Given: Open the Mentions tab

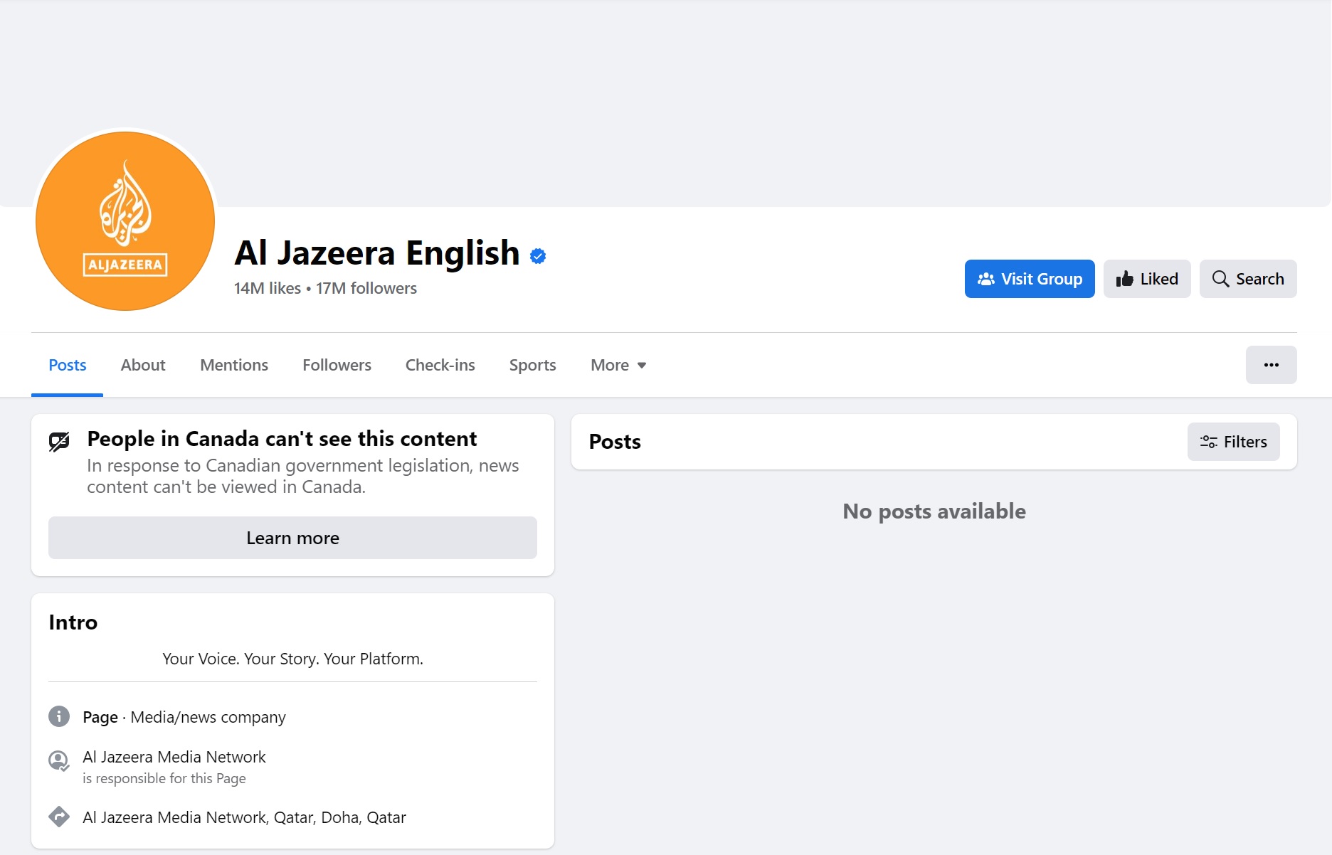Looking at the screenshot, I should click(233, 365).
